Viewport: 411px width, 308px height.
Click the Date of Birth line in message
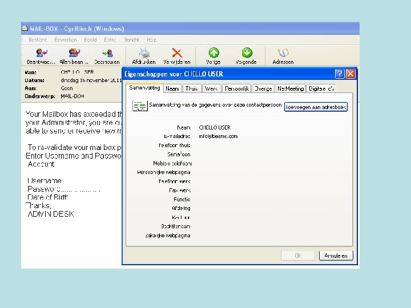point(48,197)
